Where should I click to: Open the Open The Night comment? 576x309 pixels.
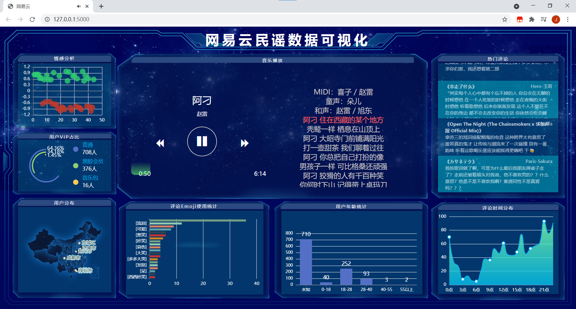[x=498, y=137]
